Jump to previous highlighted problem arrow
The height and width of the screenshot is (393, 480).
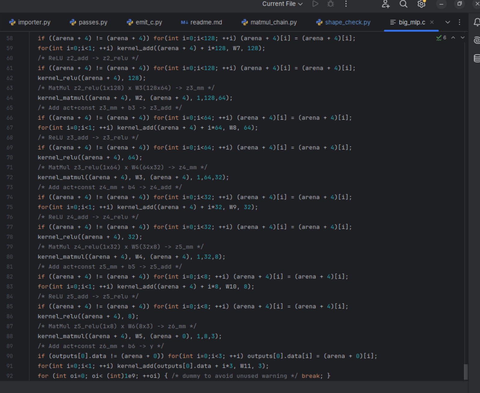[453, 38]
